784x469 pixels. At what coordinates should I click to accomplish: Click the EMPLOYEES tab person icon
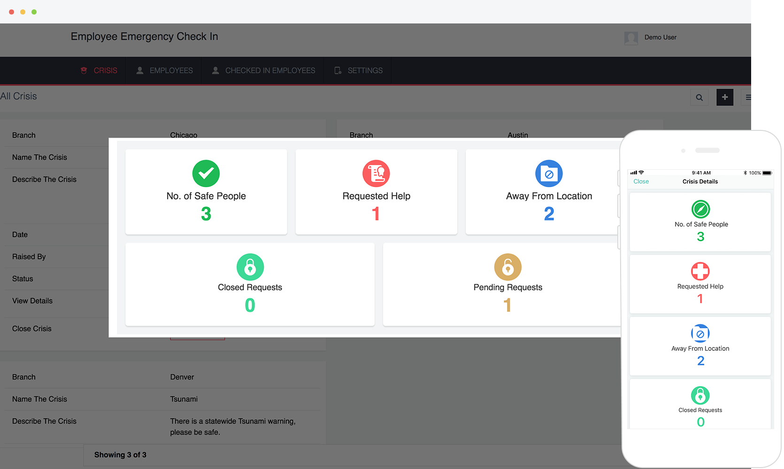(x=140, y=70)
